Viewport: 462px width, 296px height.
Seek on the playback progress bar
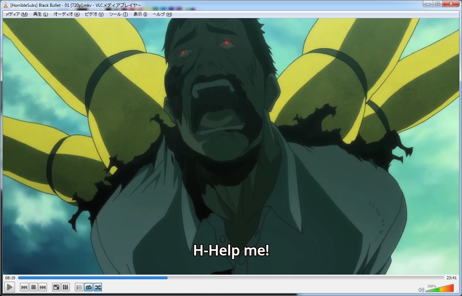coord(231,278)
